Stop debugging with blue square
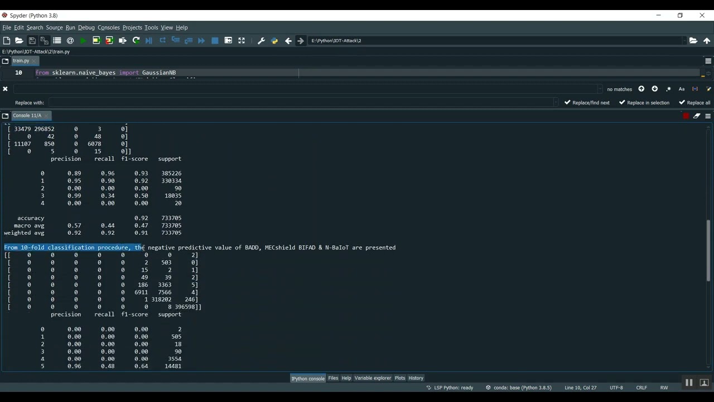Screen dimensions: 714x402 click(x=215, y=41)
